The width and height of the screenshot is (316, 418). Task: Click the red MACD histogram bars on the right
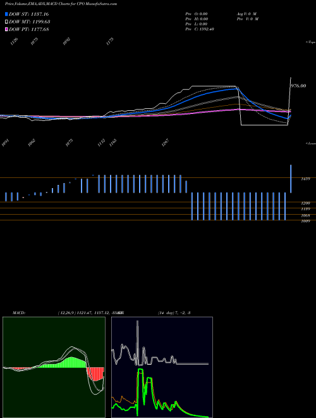(95, 374)
